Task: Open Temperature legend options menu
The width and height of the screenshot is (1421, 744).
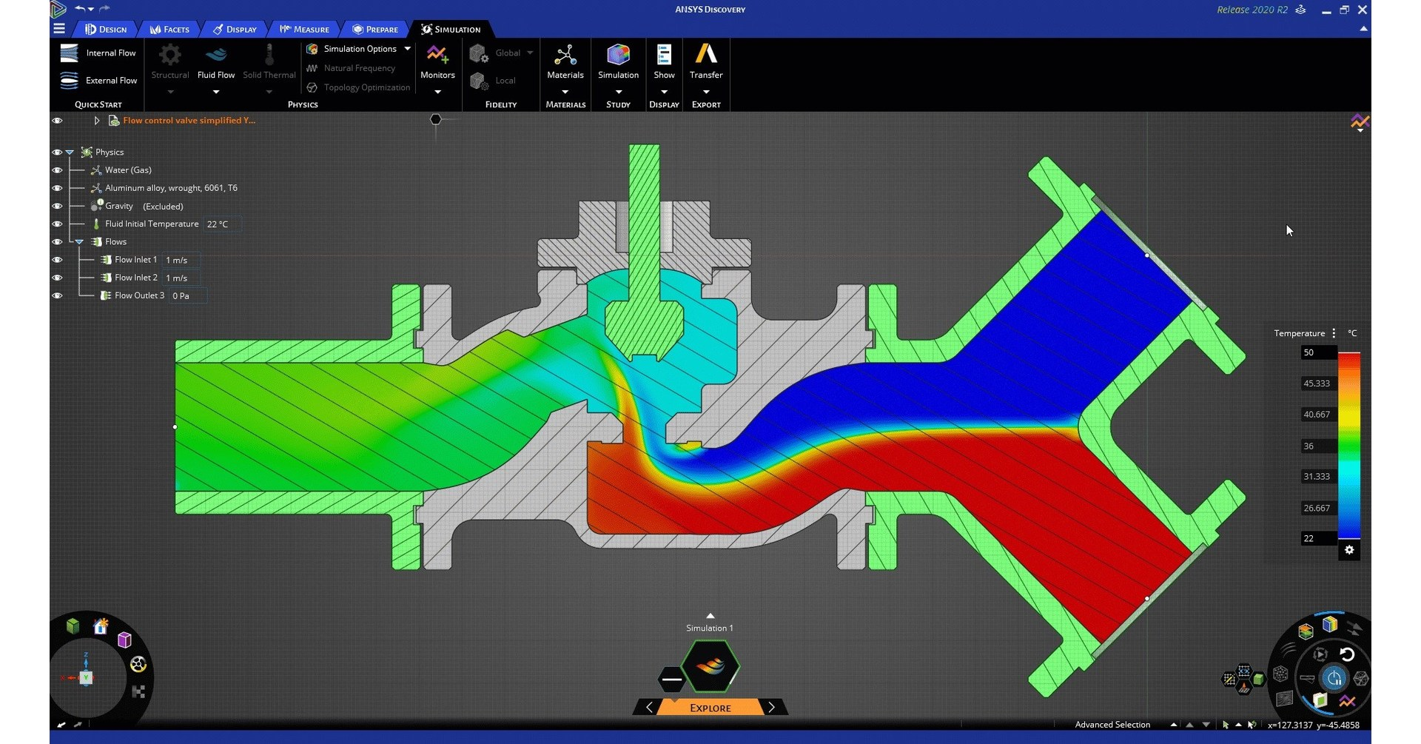Action: pos(1334,333)
